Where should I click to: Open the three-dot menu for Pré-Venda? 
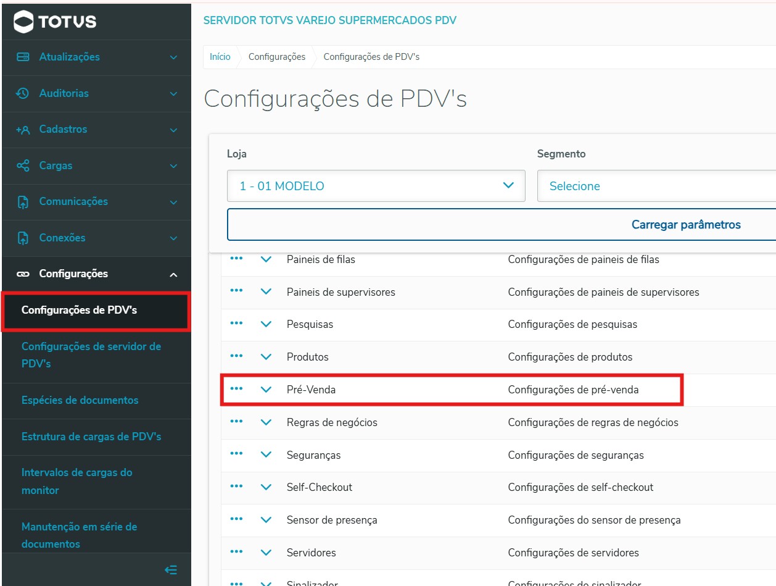point(236,388)
